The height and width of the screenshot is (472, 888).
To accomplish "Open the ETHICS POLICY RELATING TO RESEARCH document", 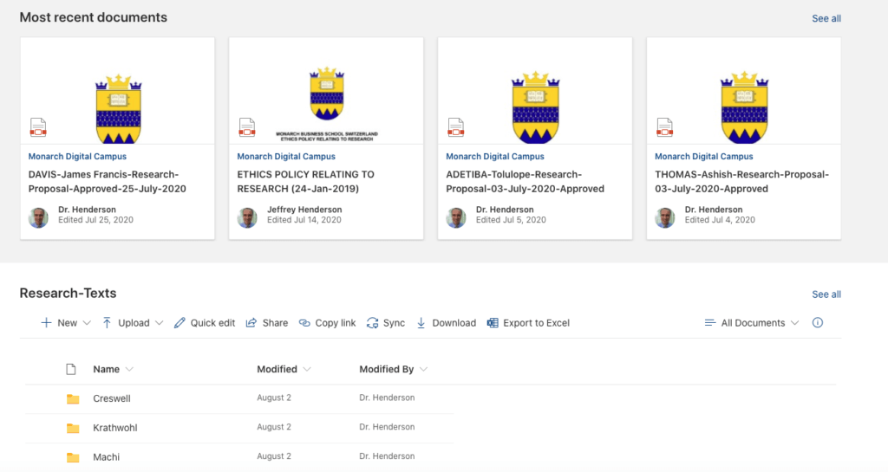I will (x=326, y=139).
